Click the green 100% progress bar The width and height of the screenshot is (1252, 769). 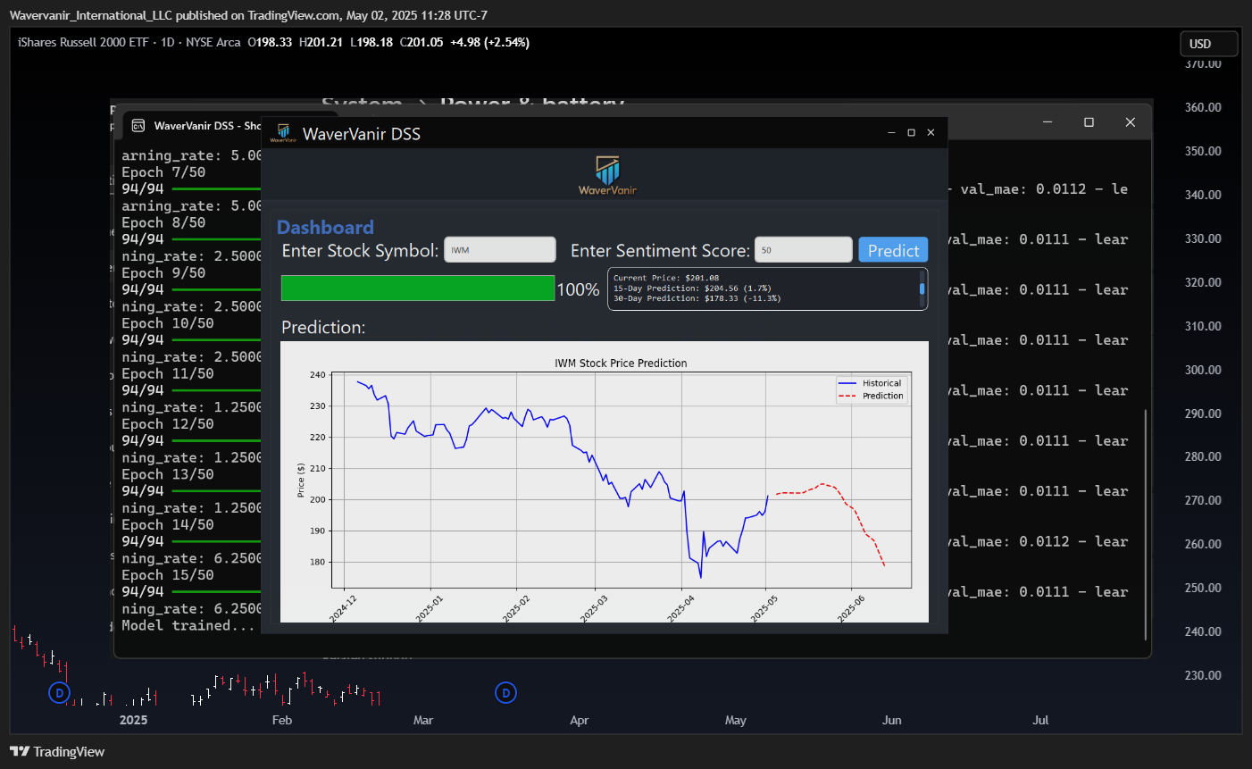coord(418,288)
